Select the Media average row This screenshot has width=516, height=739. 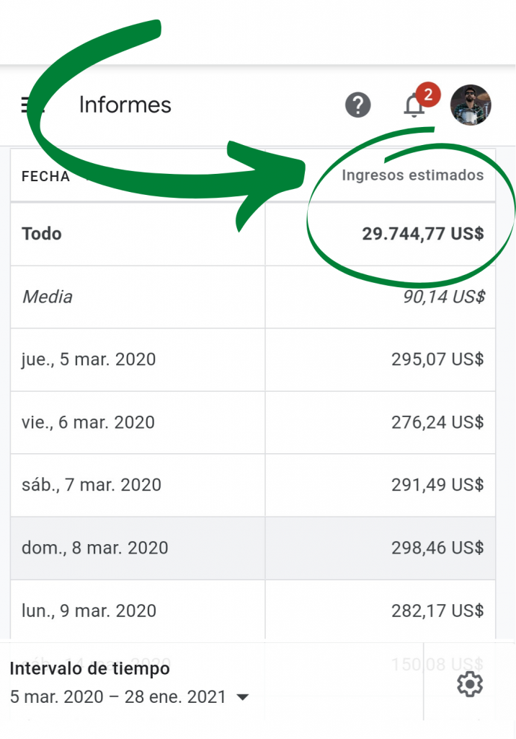pyautogui.click(x=253, y=297)
